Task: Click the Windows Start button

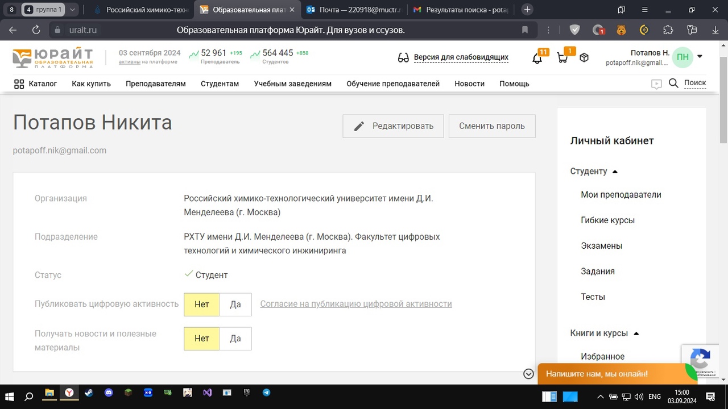Action: pos(9,396)
